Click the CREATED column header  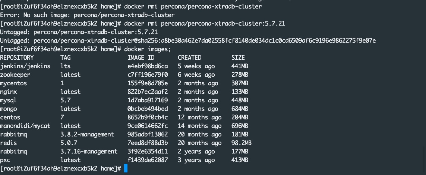point(189,57)
